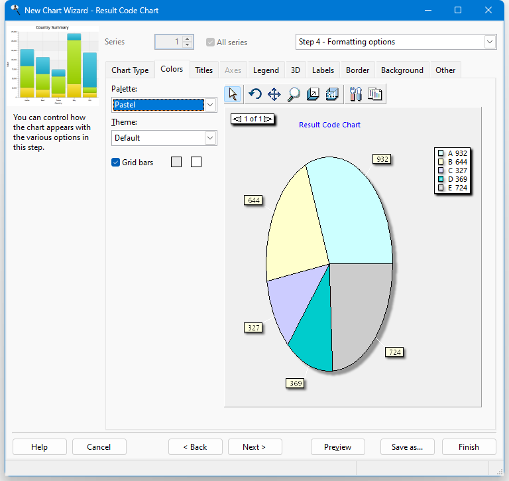This screenshot has width=509, height=481.
Task: Toggle the Grid bars checkbox
Action: click(115, 162)
